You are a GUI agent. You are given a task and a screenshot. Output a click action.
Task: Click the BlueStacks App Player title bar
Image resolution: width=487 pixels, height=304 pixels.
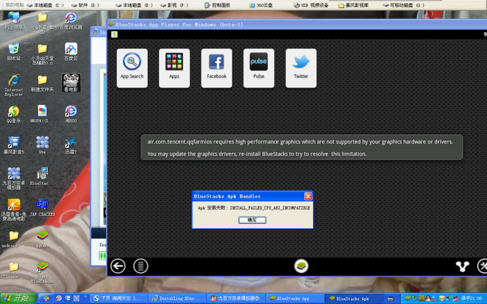pyautogui.click(x=297, y=24)
